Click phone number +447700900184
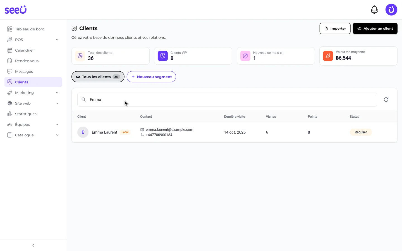402x251 pixels. [159, 135]
